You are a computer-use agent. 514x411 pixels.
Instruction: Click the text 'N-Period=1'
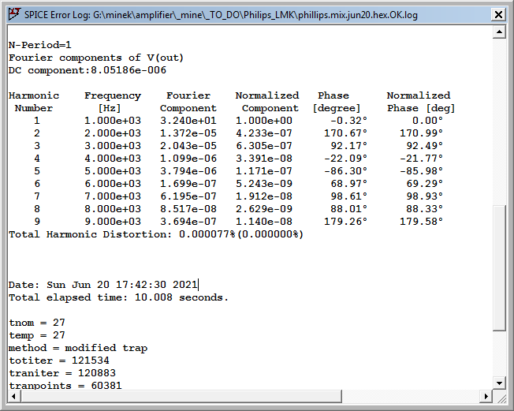click(39, 45)
